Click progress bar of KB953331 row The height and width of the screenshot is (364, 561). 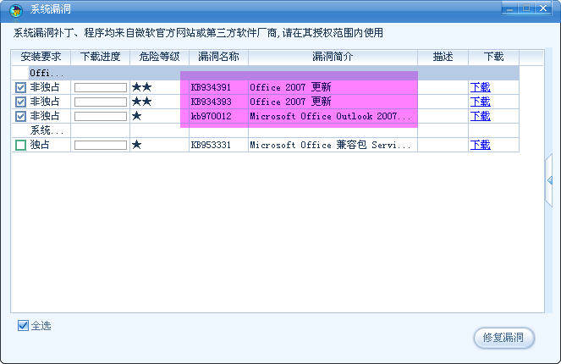click(x=101, y=145)
